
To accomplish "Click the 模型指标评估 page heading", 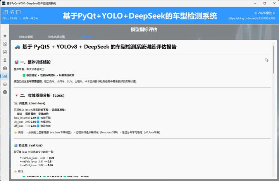I will (x=144, y=29).
